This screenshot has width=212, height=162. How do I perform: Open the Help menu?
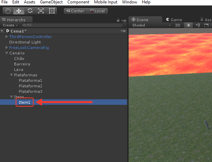[146, 2]
